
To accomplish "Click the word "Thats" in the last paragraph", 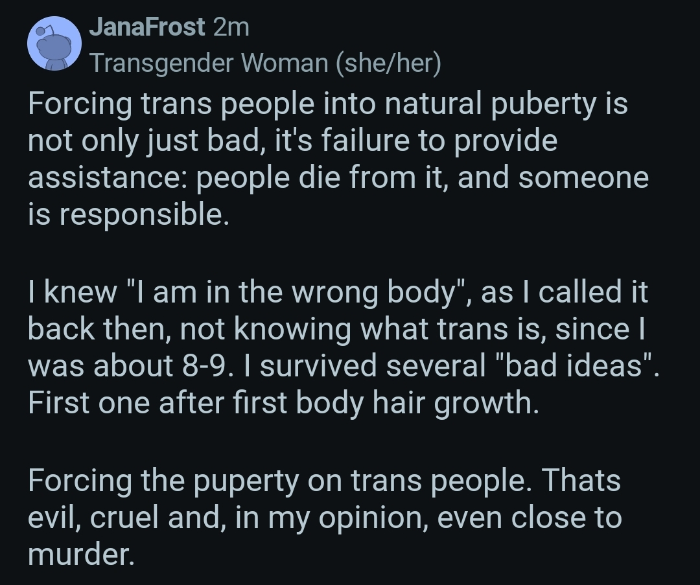I will 581,481.
